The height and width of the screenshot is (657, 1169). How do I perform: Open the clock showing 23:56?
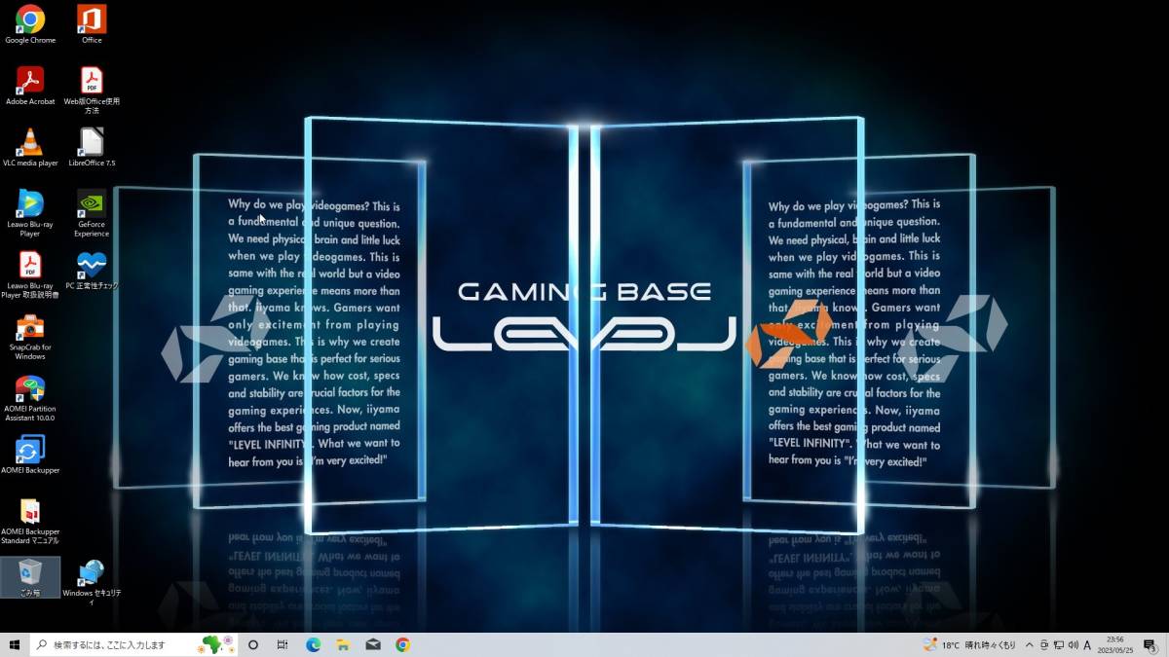[x=1115, y=644]
